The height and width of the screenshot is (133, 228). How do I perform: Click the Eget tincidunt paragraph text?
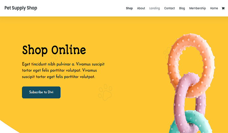click(x=63, y=70)
